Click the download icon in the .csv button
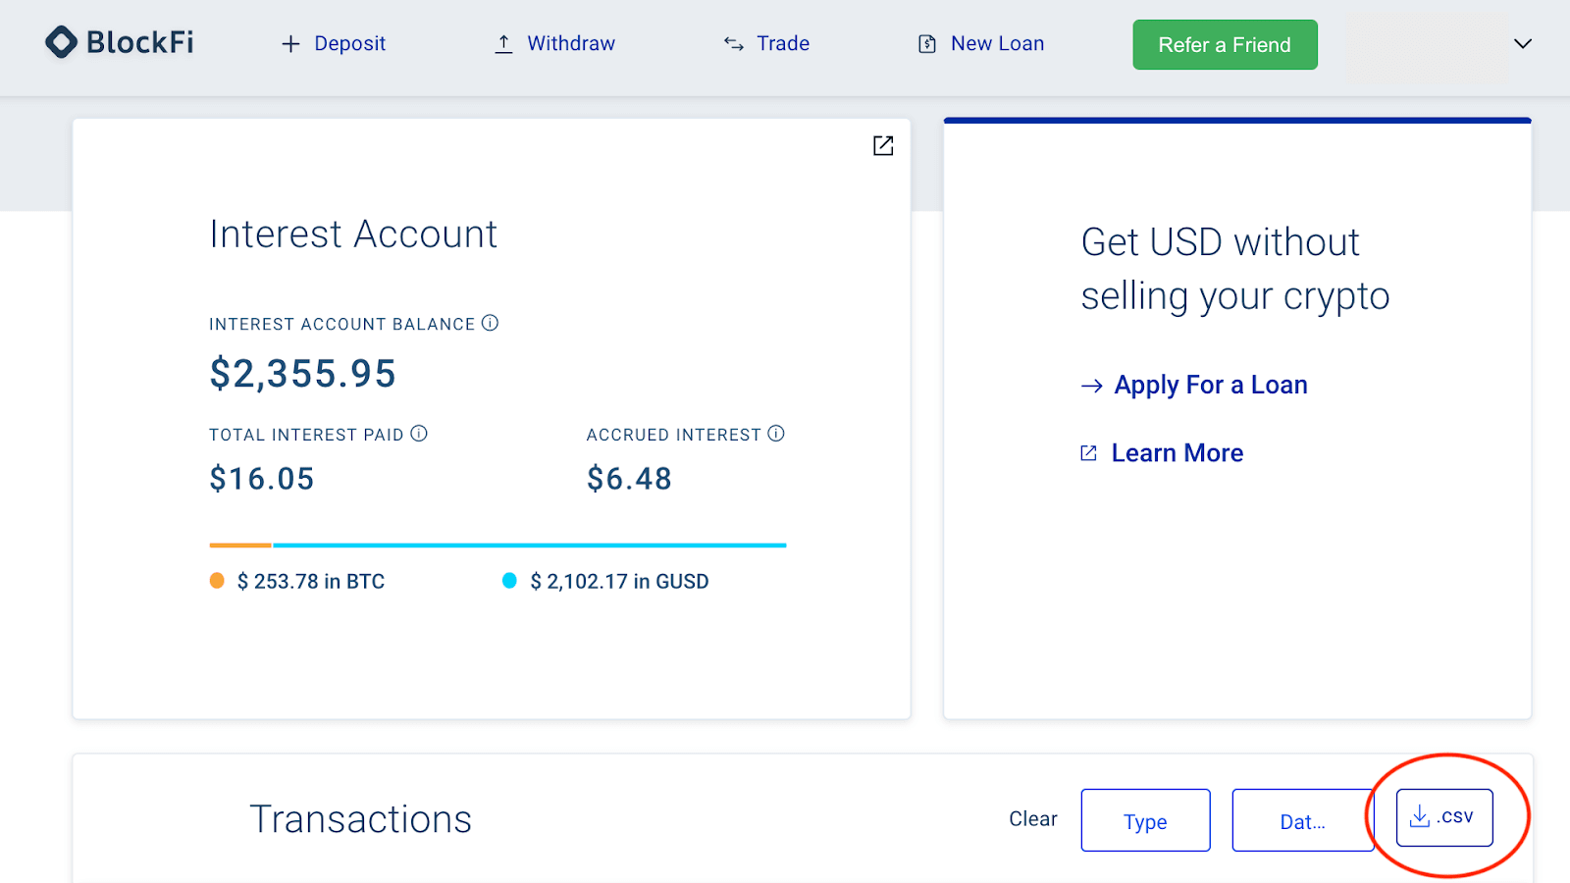 coord(1420,816)
